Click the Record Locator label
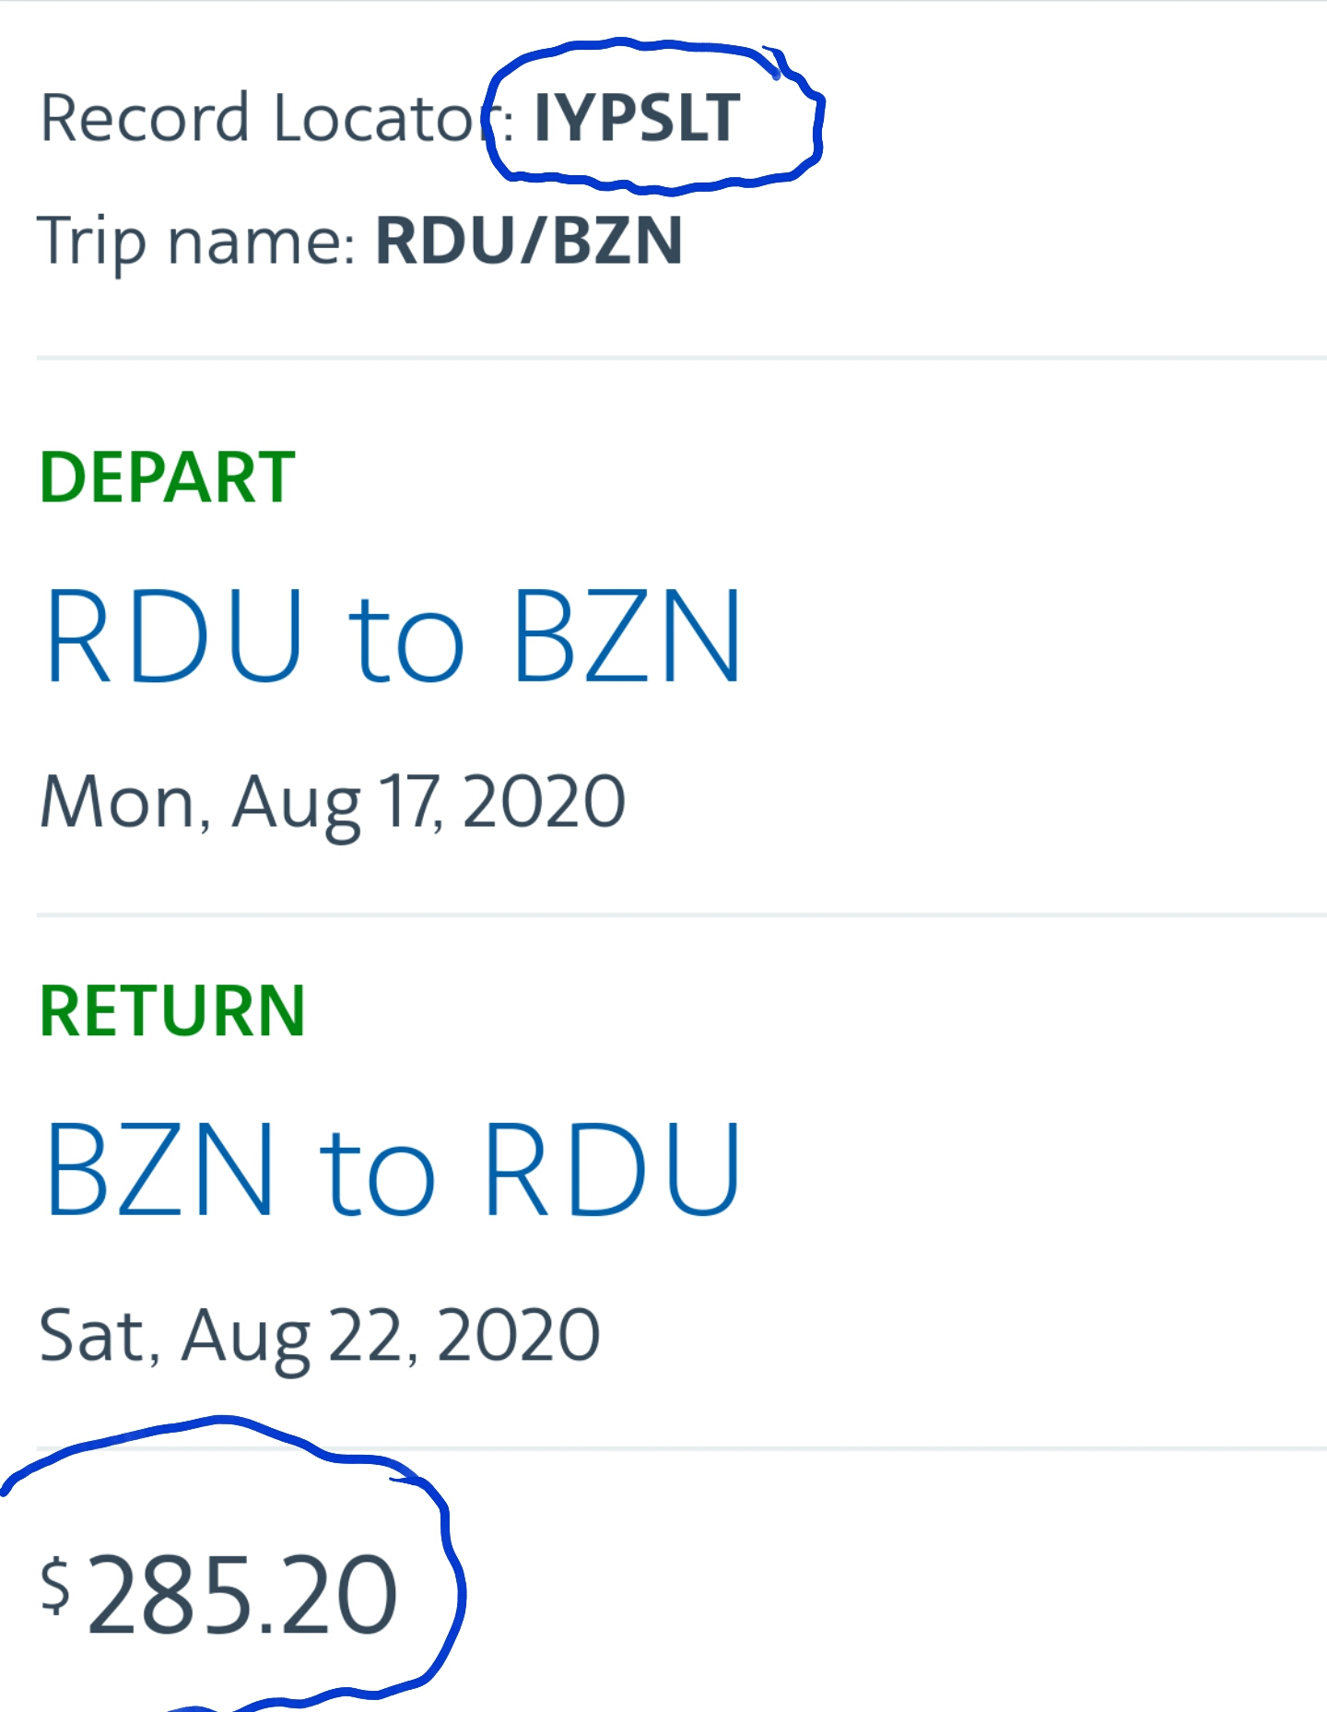Image resolution: width=1327 pixels, height=1712 pixels. [x=267, y=118]
